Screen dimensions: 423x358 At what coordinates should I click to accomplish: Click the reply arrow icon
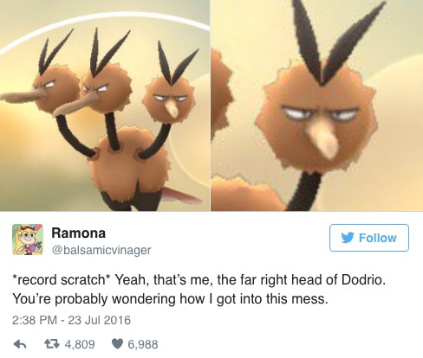[20, 344]
